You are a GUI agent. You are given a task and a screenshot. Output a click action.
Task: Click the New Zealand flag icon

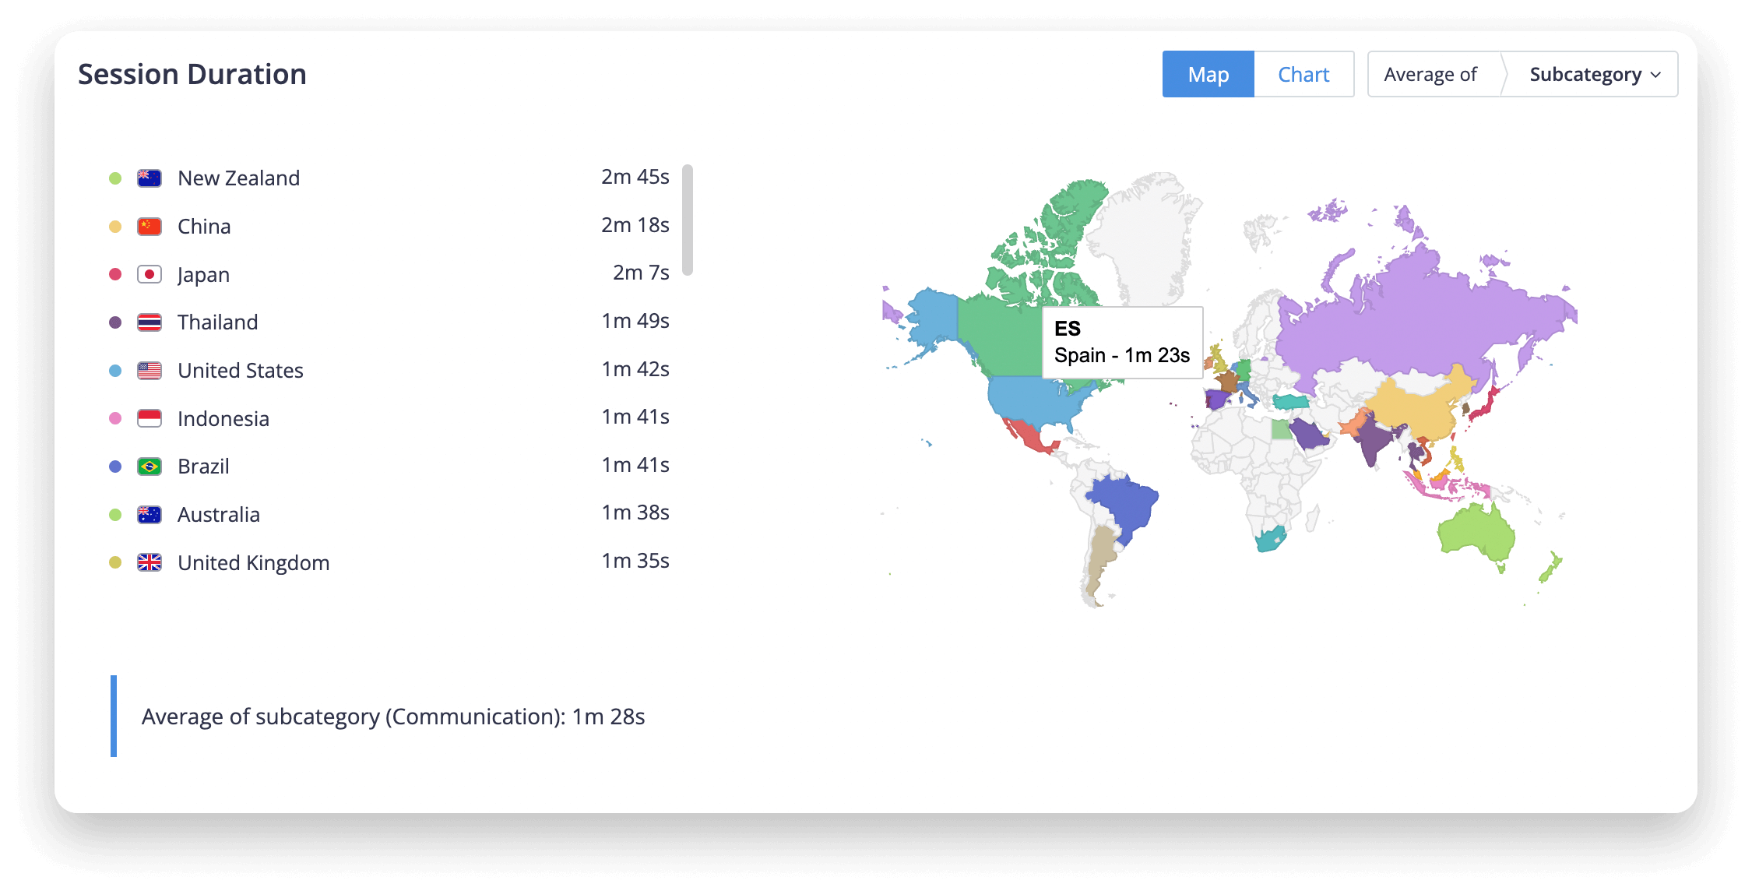[x=150, y=178]
